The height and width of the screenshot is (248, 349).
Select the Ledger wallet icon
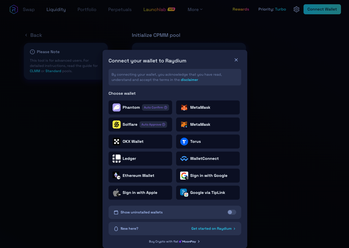point(117,159)
